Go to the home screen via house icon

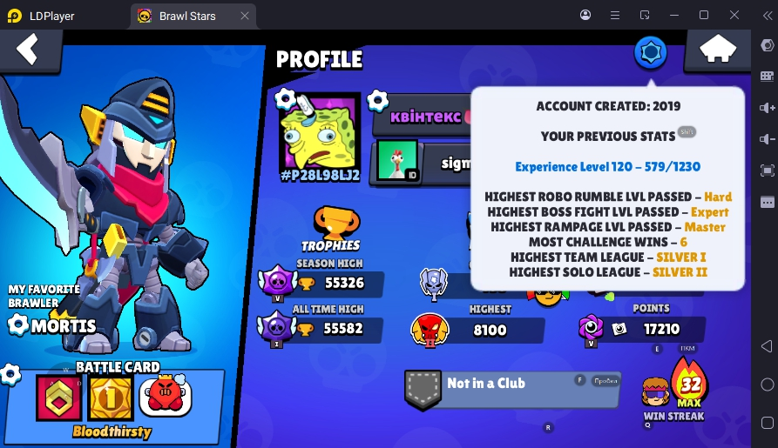point(718,49)
